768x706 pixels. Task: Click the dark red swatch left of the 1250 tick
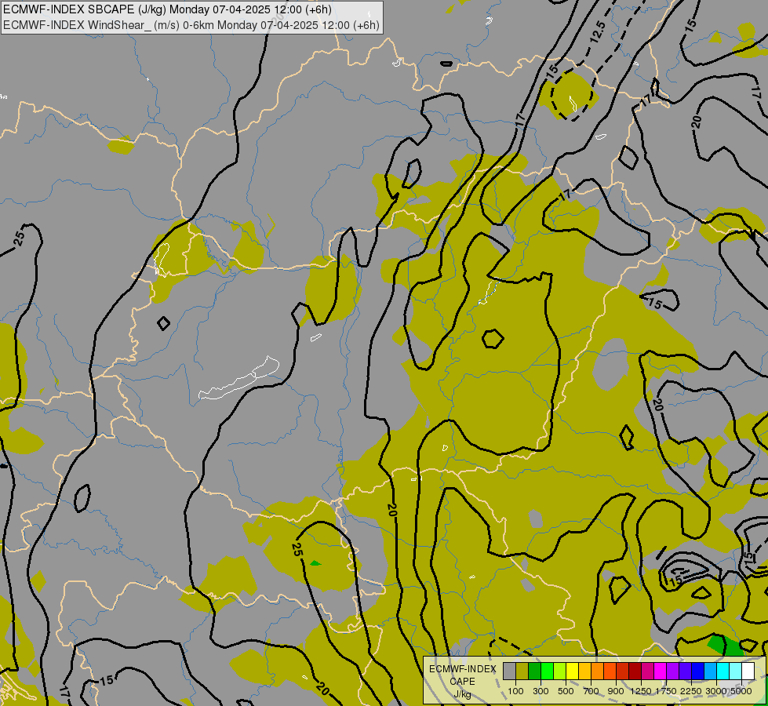point(635,671)
